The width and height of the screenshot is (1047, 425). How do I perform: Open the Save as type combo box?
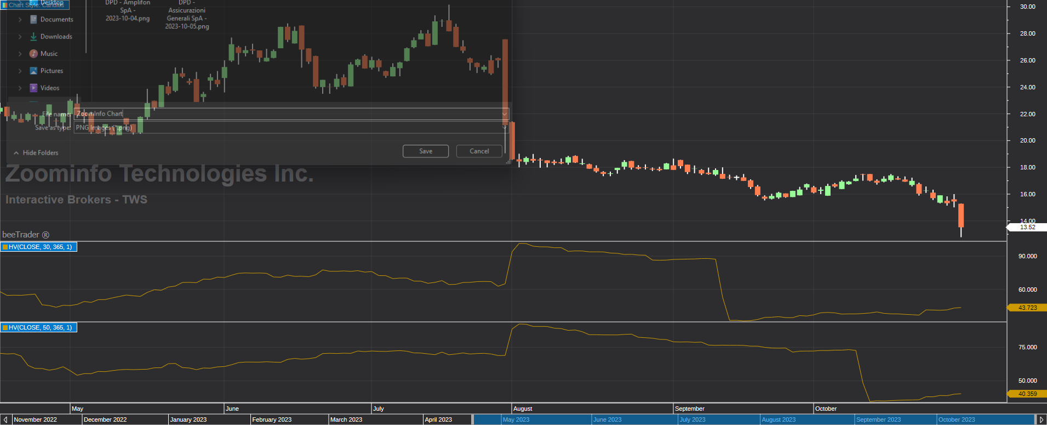point(291,128)
